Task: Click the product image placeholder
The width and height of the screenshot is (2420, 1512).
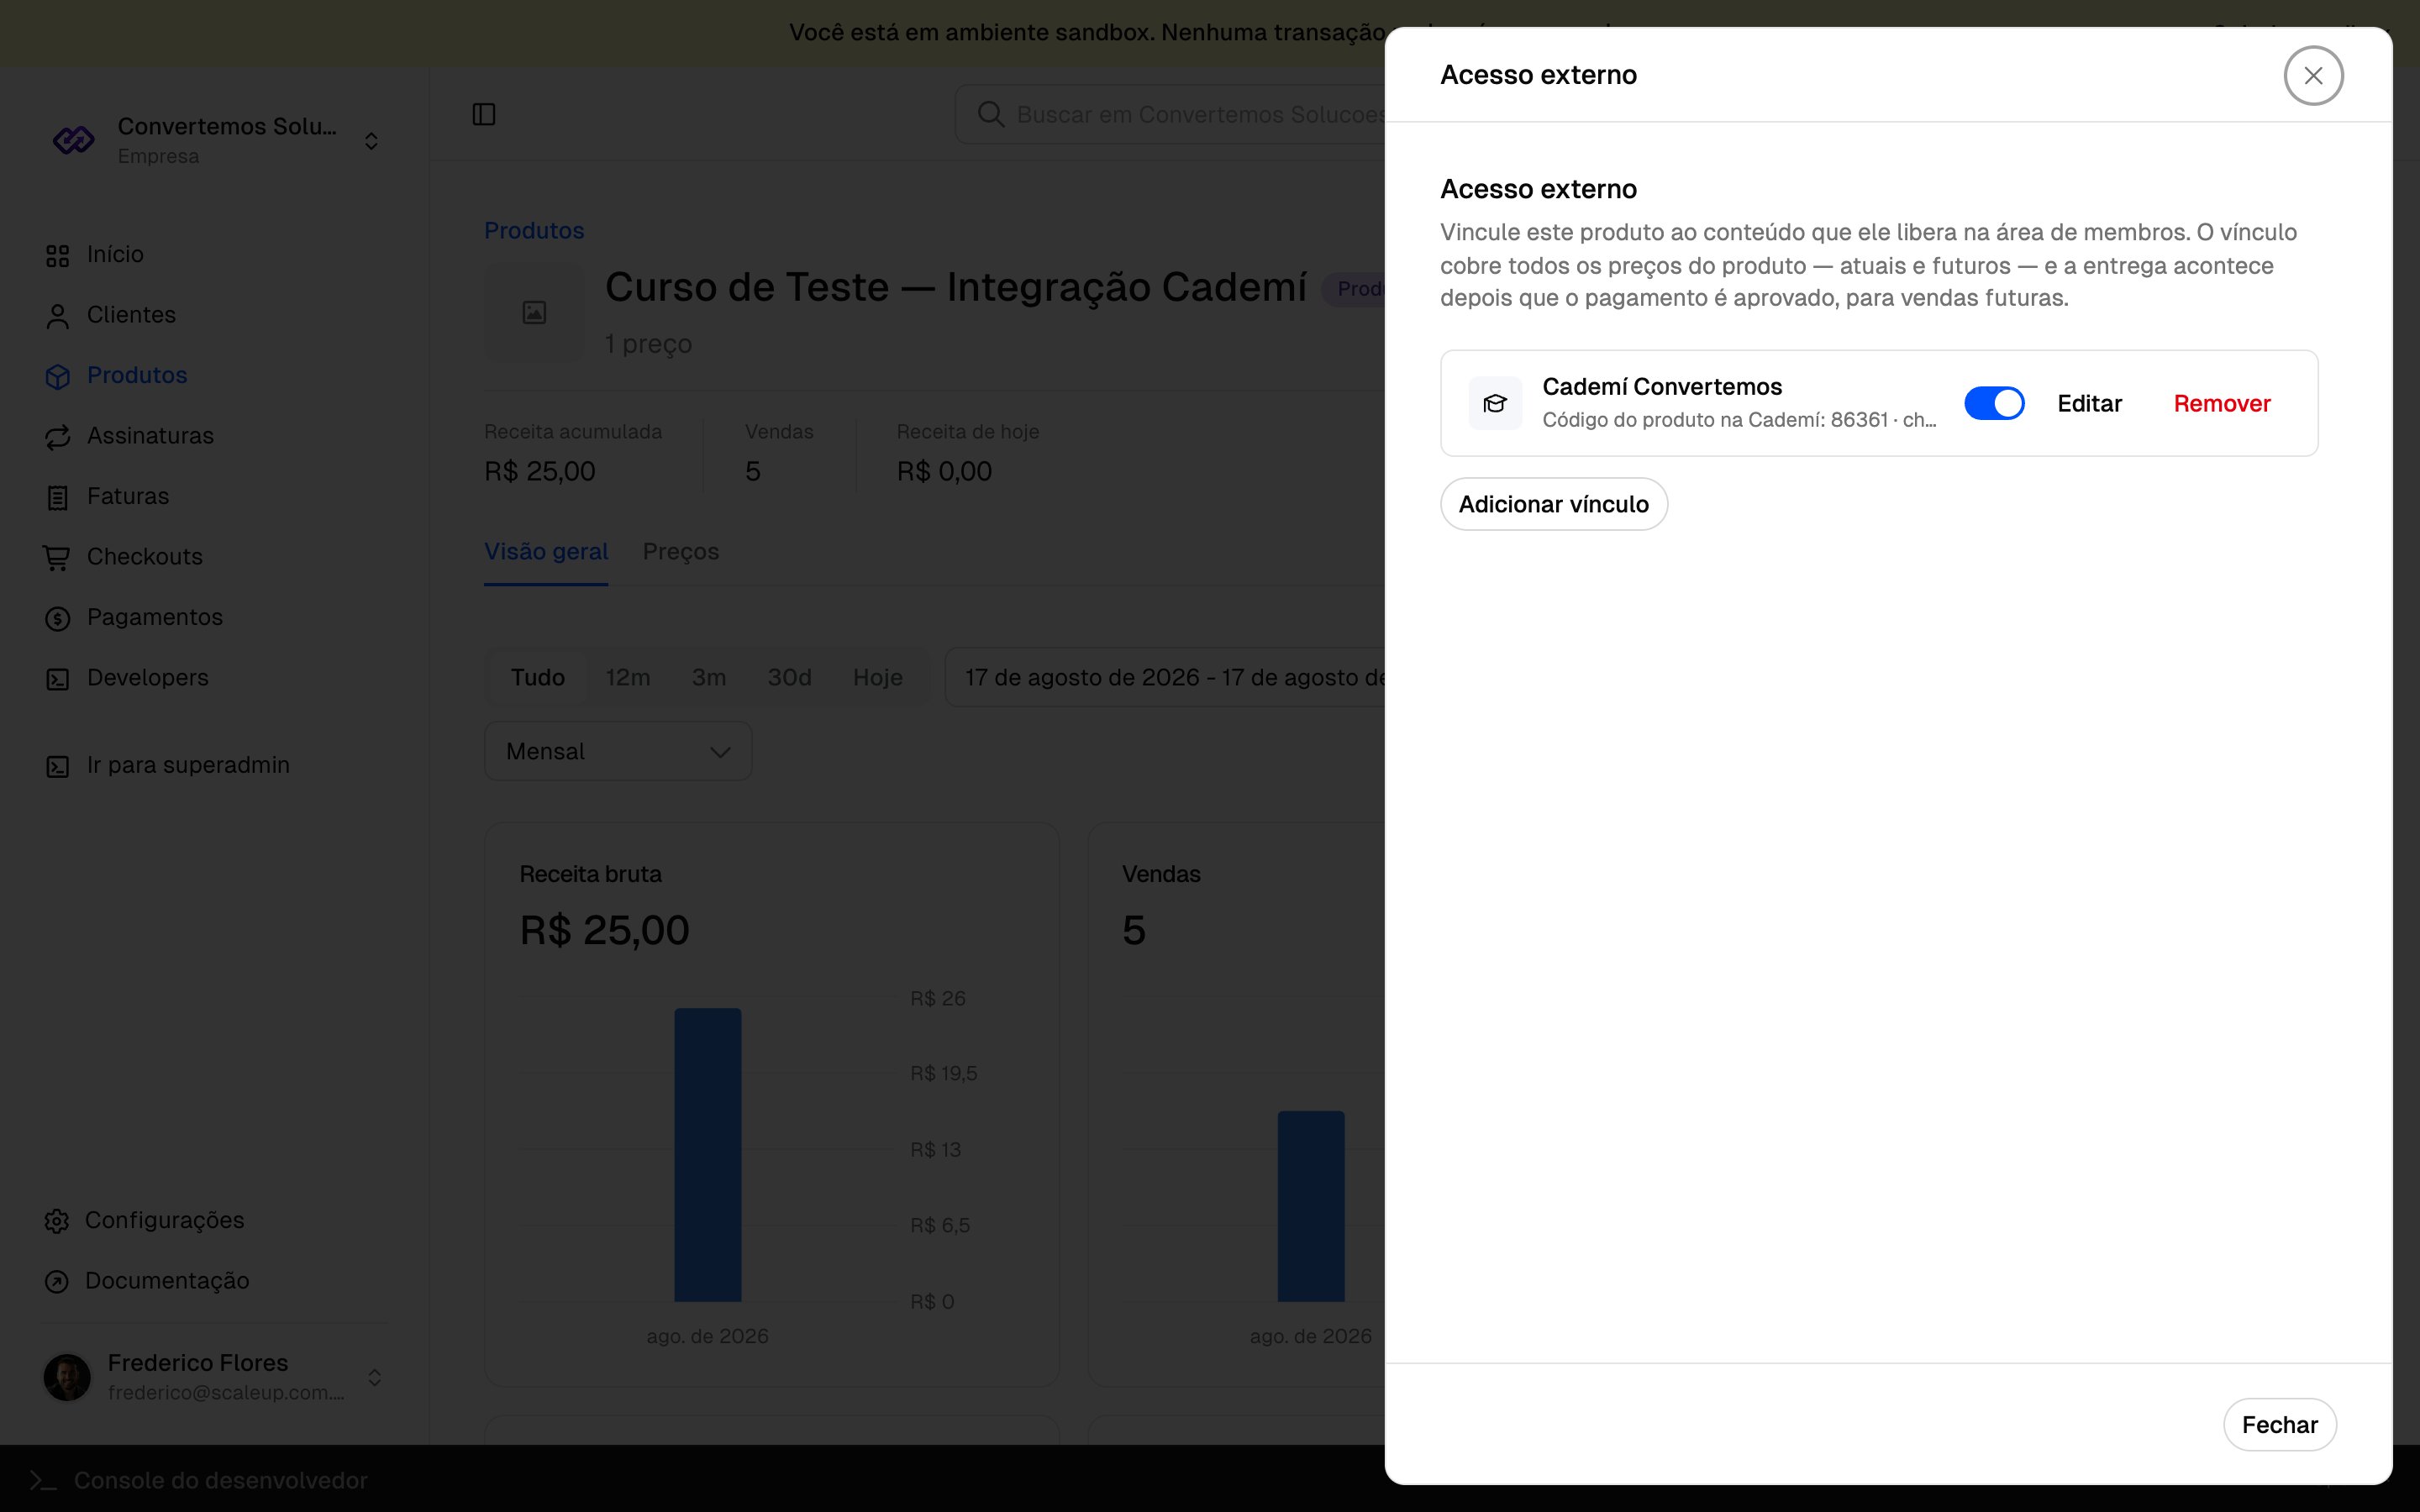Action: pyautogui.click(x=534, y=313)
